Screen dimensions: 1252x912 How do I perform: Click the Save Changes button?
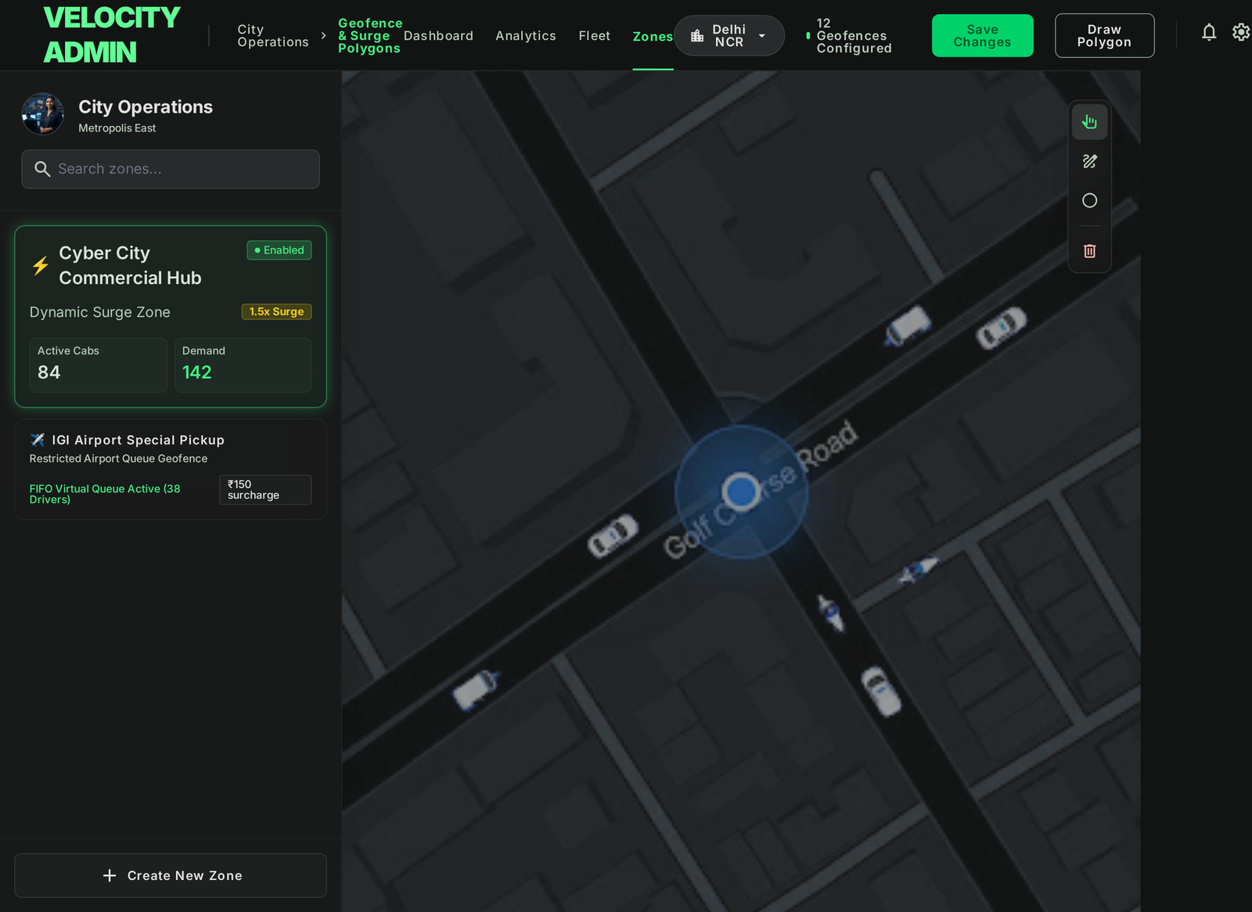point(983,36)
